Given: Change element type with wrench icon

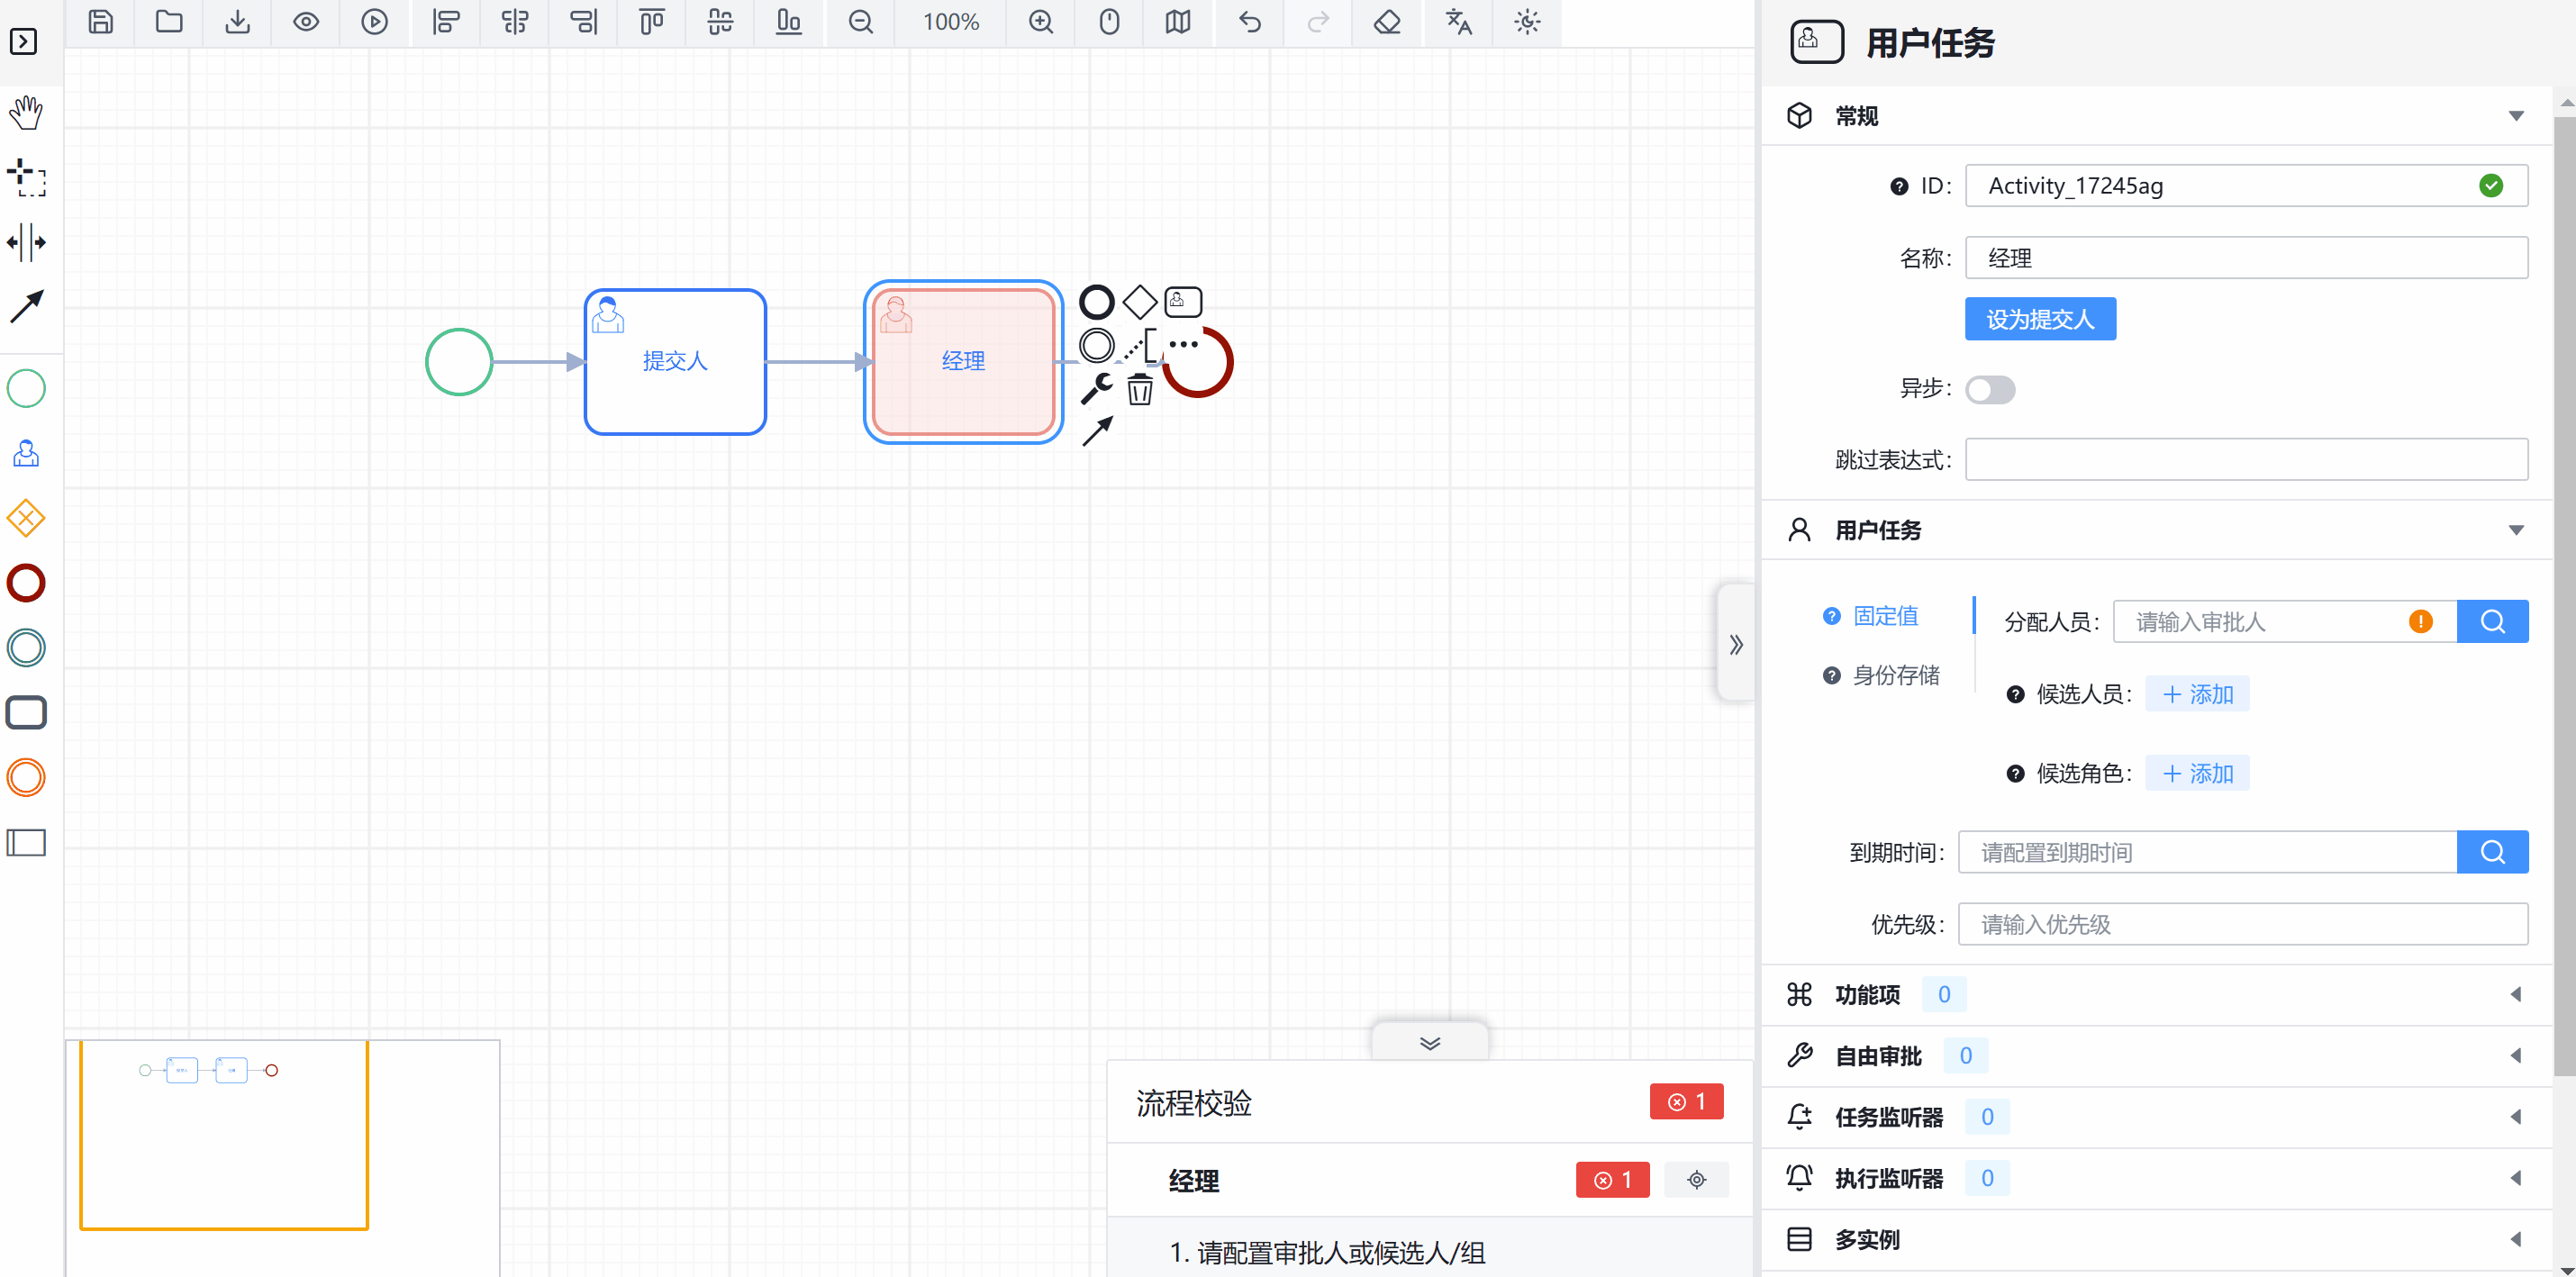Looking at the screenshot, I should (1096, 389).
